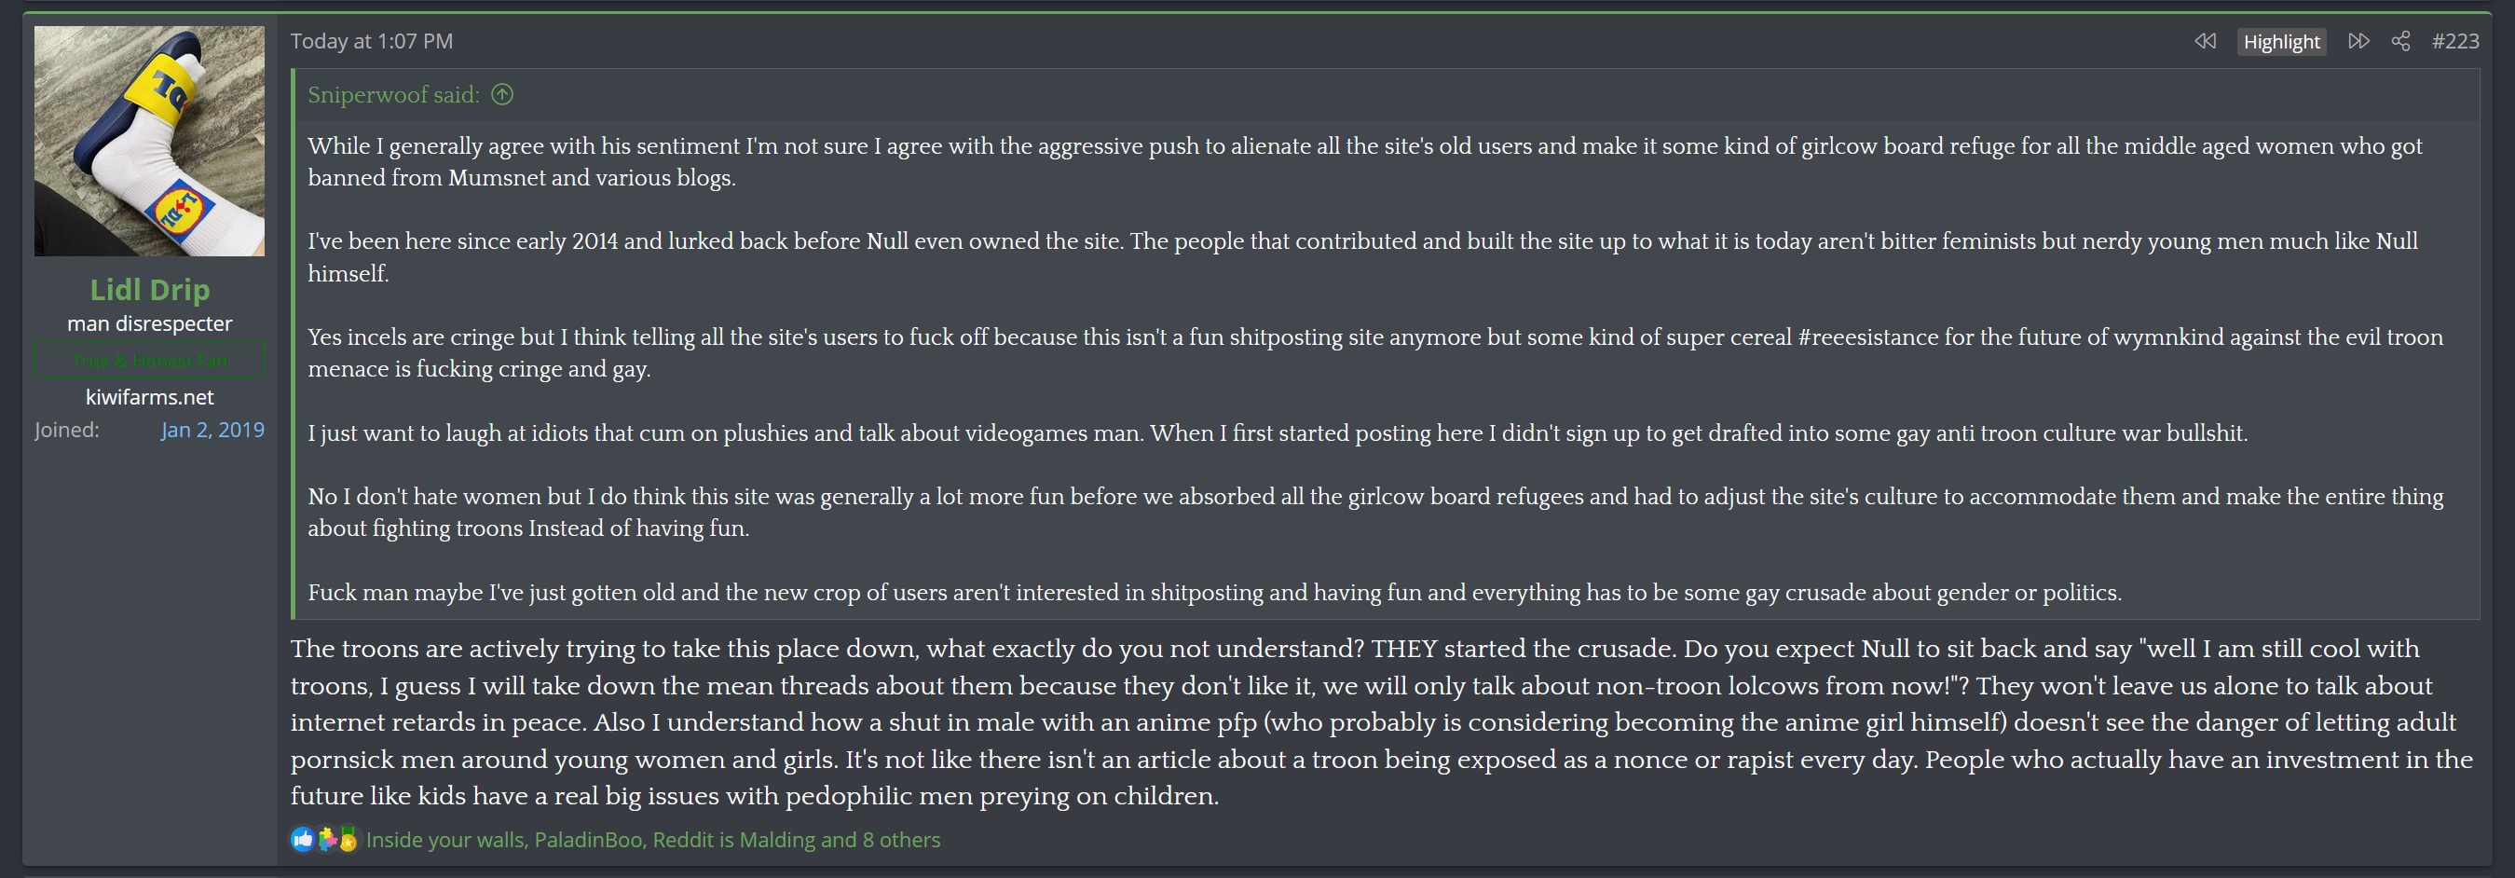Show the '8 others' reactions list

tap(901, 840)
